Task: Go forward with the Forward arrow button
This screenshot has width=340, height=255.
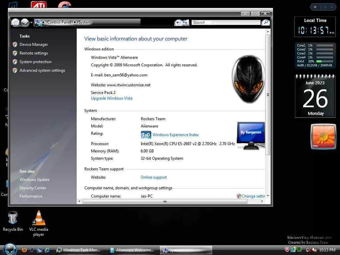Action: point(25,22)
